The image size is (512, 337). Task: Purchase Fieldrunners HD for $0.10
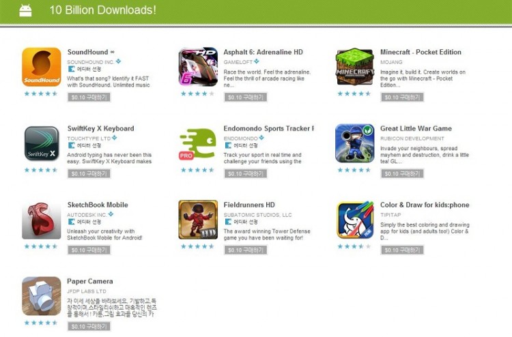pos(246,250)
